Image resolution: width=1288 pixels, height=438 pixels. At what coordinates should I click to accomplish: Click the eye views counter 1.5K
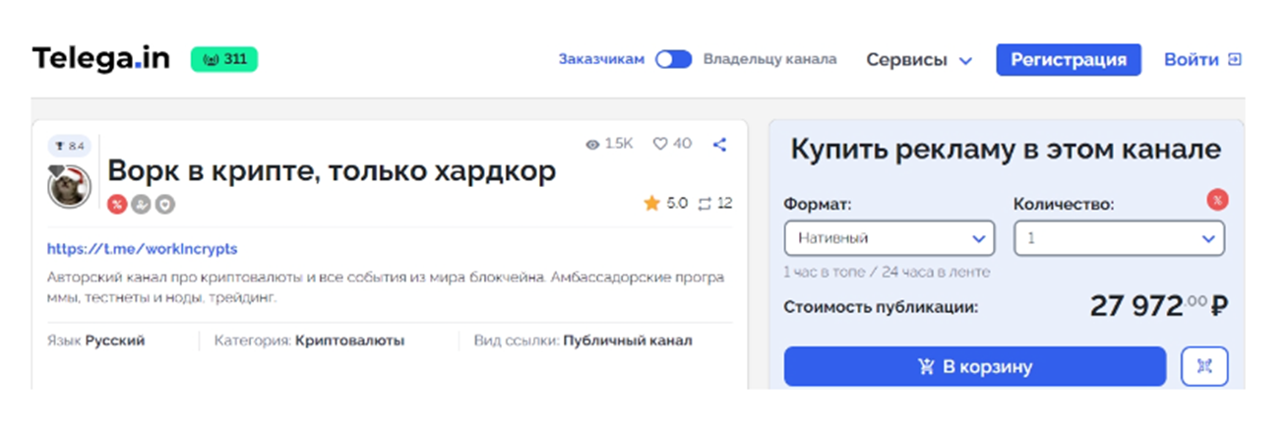pyautogui.click(x=609, y=144)
